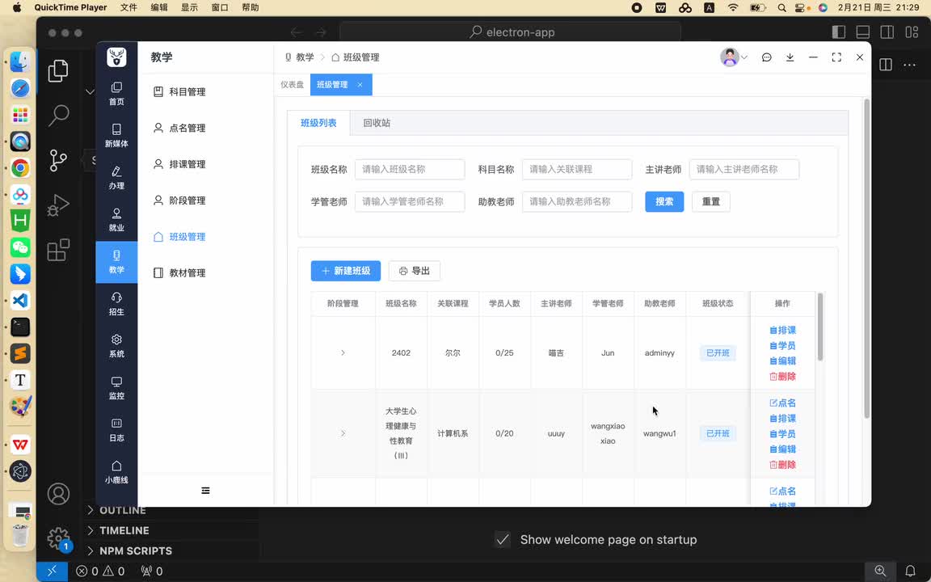Open VS Code Accounts icon

coord(58,494)
